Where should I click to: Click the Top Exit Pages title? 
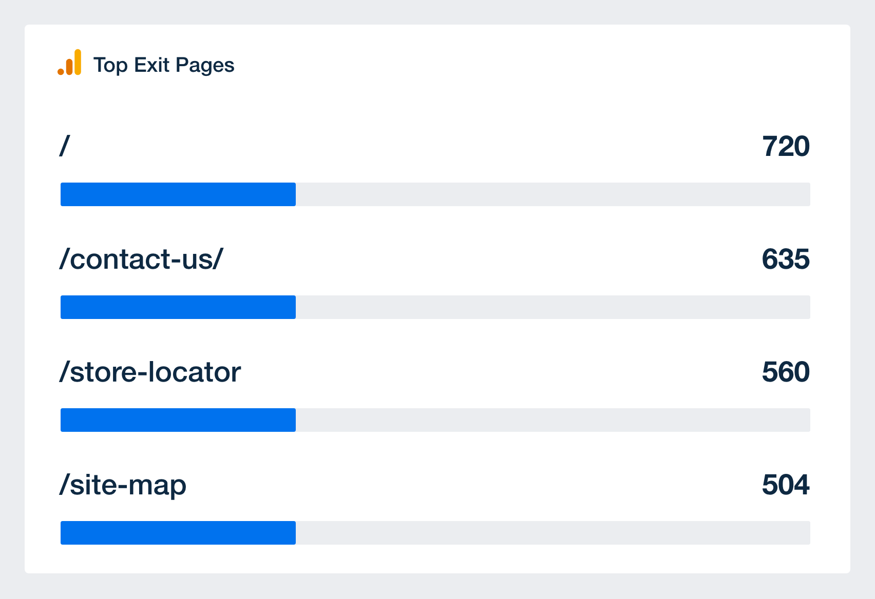pos(164,65)
